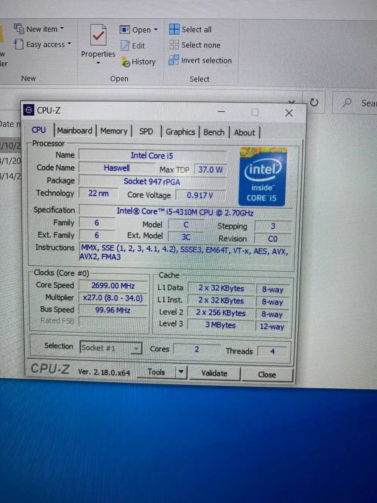
Task: Open the About tab
Action: [245, 133]
